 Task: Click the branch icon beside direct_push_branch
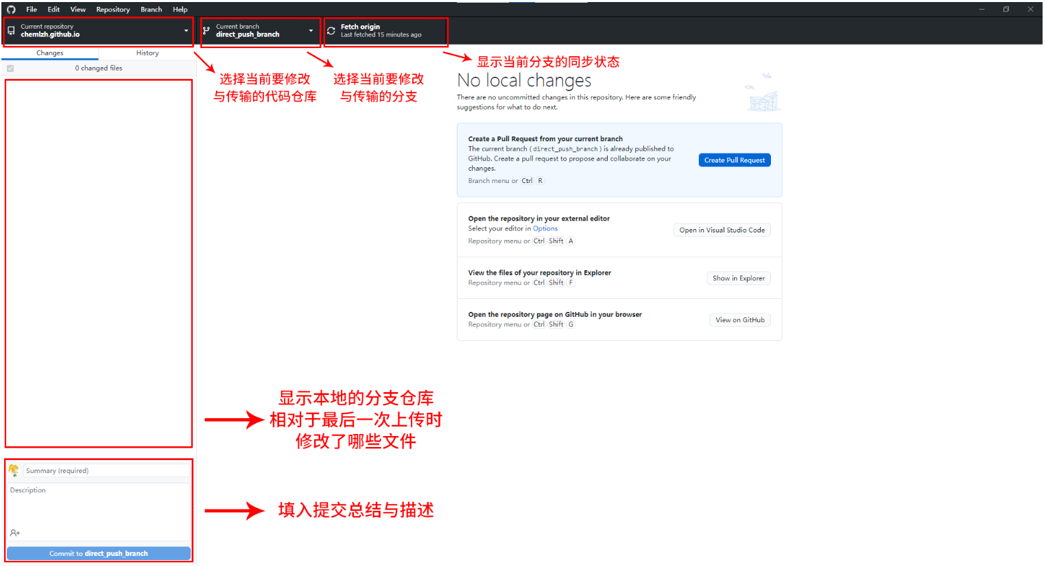[206, 31]
